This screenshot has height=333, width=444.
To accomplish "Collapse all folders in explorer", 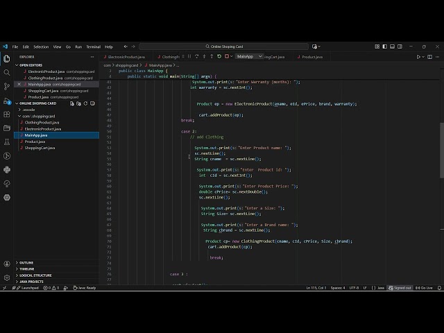I will pos(92,103).
